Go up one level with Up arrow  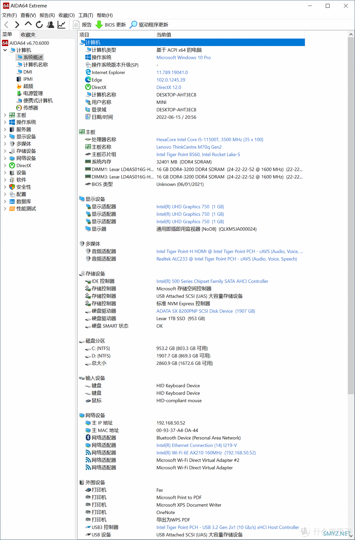pyautogui.click(x=28, y=24)
